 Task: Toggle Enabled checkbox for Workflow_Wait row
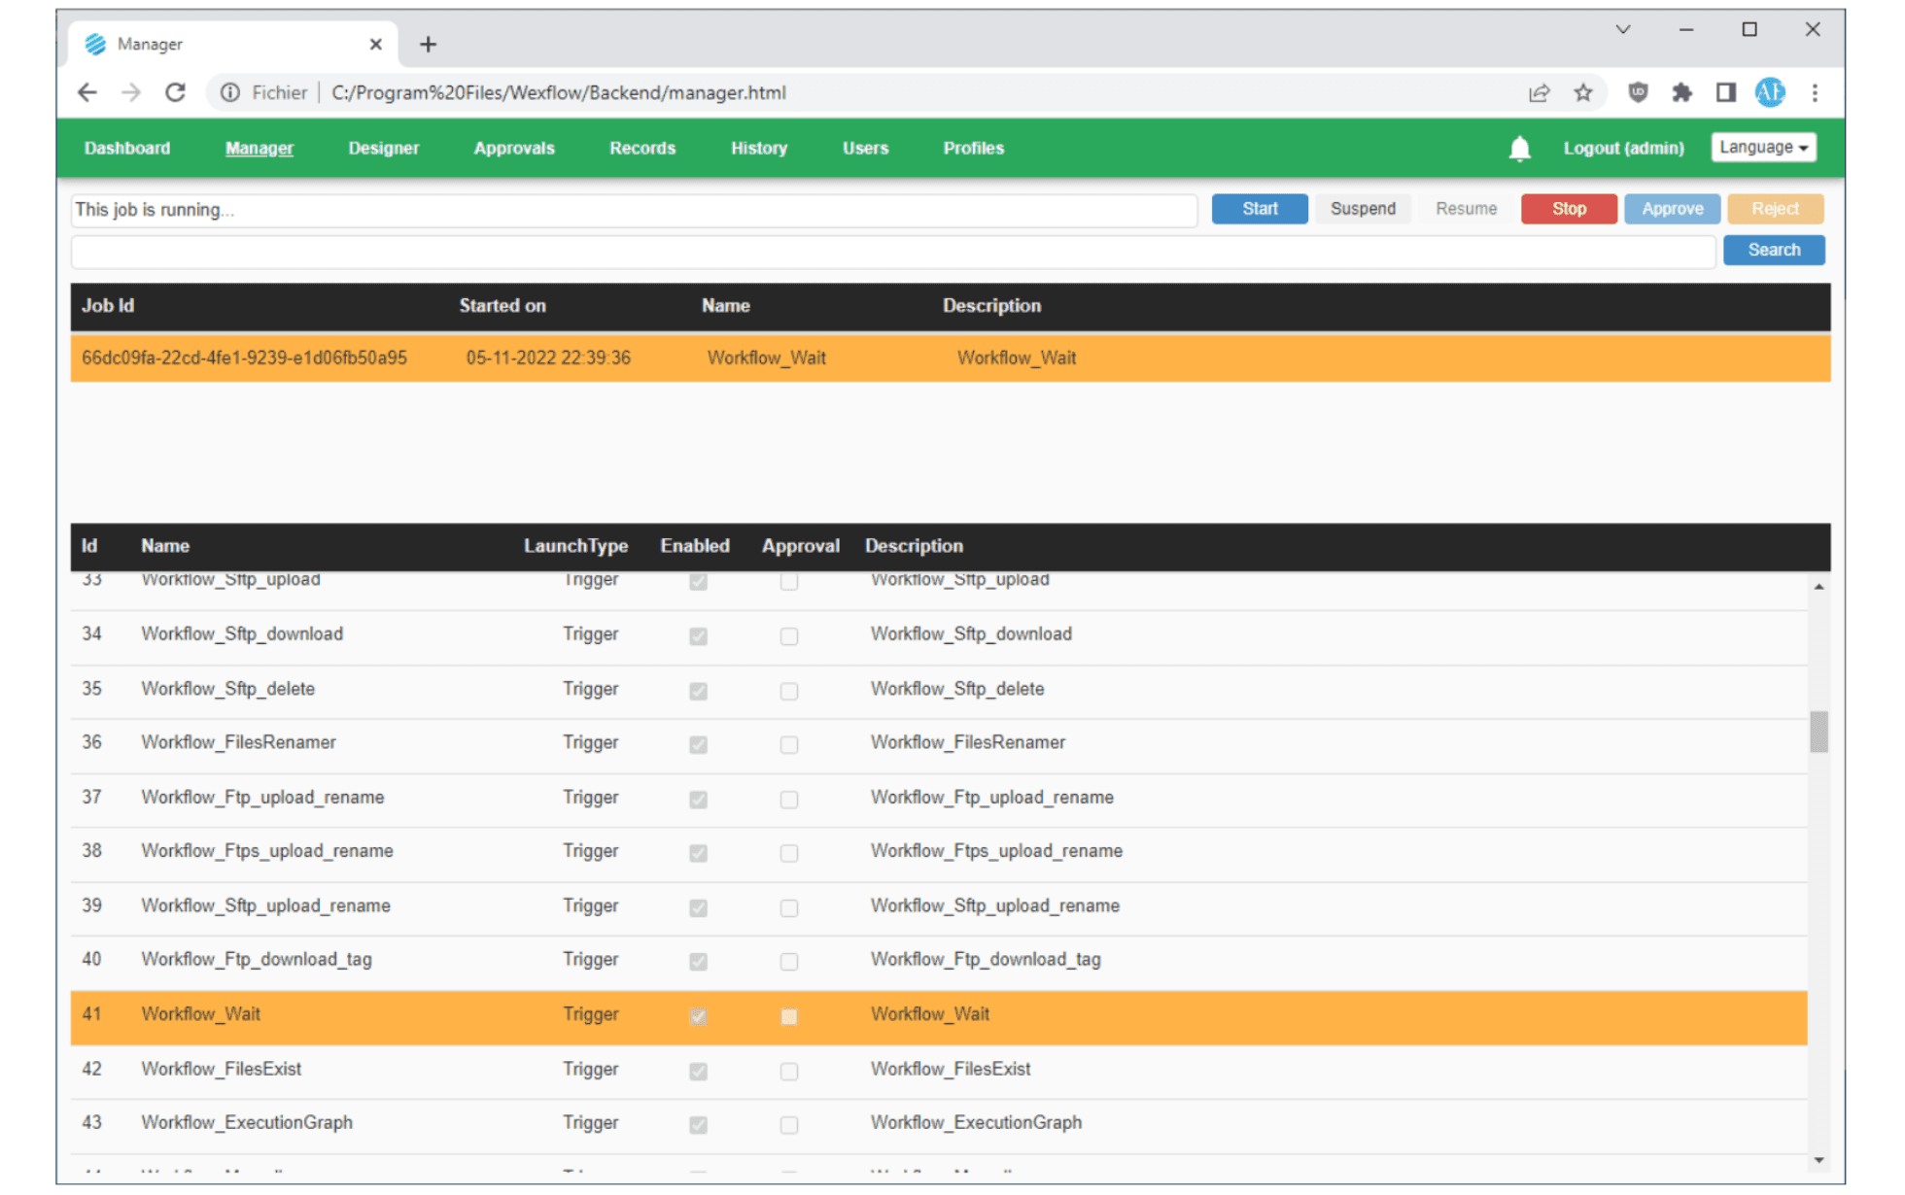coord(698,1016)
